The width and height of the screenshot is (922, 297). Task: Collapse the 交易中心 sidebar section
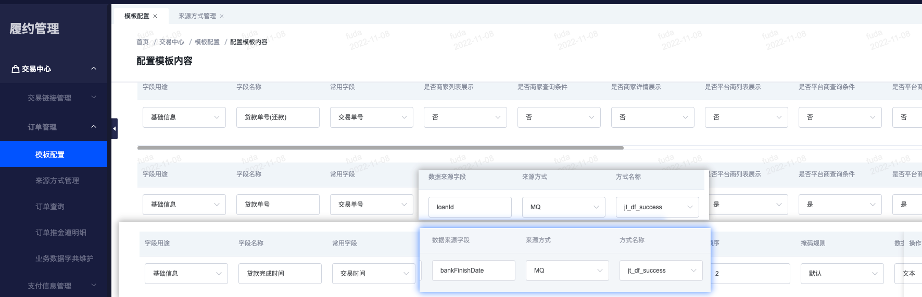click(94, 69)
